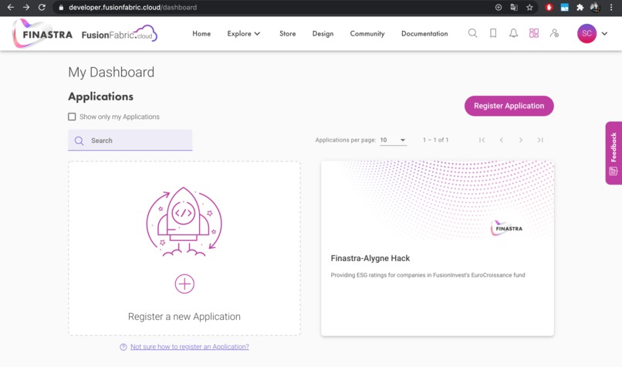
Task: Go to previous page of applications
Action: [502, 140]
